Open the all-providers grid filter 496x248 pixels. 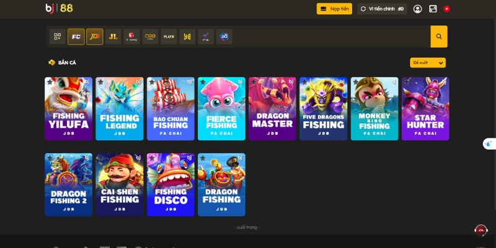pos(58,37)
